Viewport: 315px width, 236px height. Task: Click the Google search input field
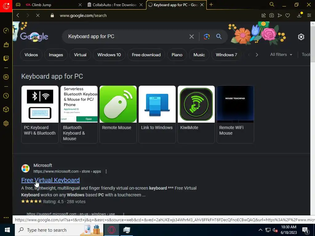[126, 37]
